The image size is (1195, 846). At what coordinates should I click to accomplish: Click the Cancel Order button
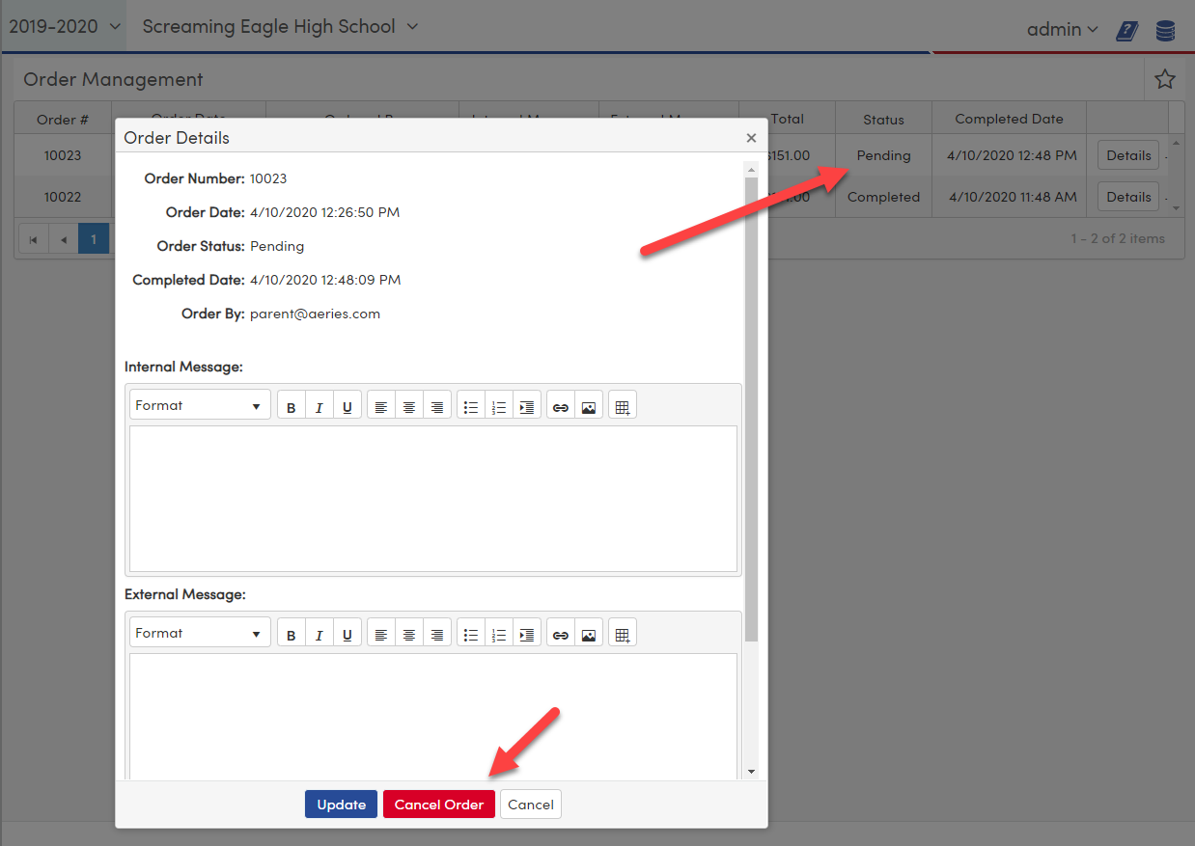439,805
